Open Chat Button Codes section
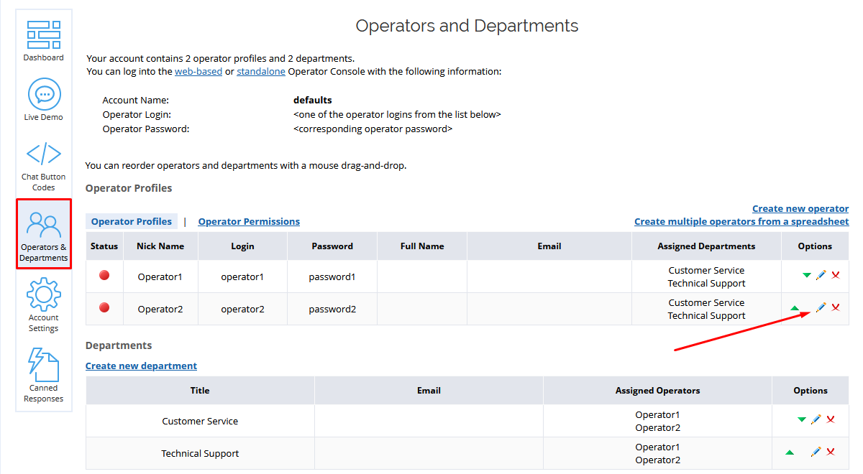Screen dimensions: 863x474 [43, 153]
